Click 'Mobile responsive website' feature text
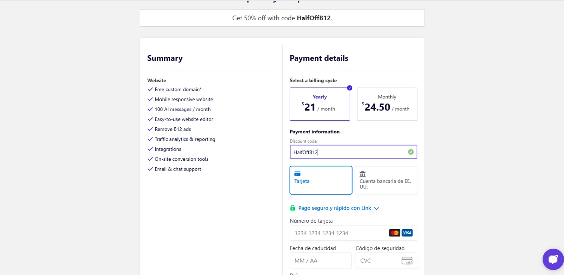564x275 pixels. point(184,100)
